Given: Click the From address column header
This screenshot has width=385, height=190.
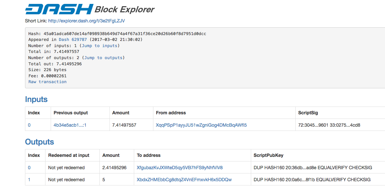Looking at the screenshot, I should tap(171, 113).
